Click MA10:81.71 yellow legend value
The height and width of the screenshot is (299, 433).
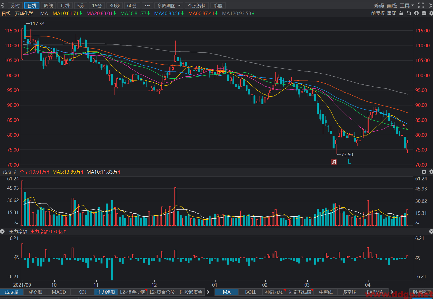point(67,13)
